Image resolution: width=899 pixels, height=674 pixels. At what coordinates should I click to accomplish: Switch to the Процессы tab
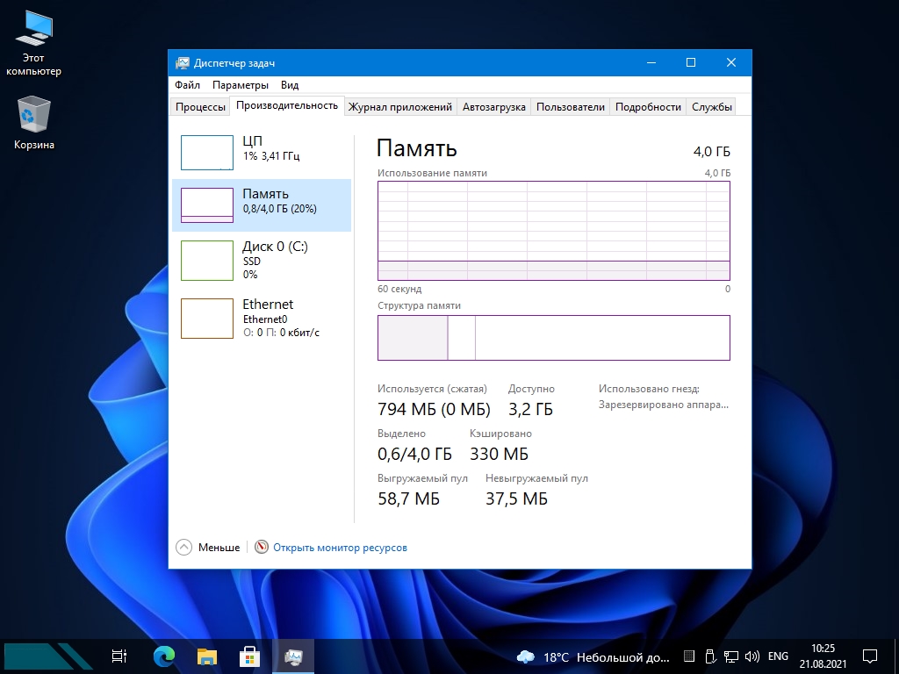pos(200,106)
